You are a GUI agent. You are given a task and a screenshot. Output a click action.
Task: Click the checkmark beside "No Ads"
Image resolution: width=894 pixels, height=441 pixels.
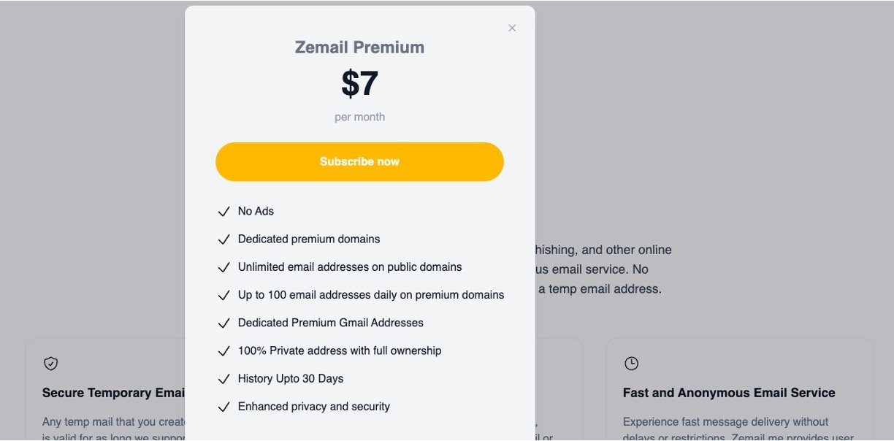(x=224, y=211)
